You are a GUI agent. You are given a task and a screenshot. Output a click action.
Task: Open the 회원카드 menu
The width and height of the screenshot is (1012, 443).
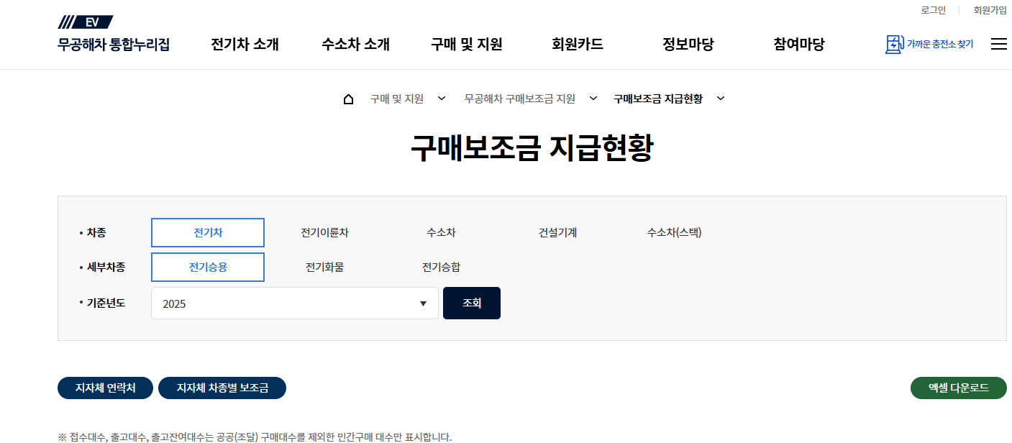click(x=577, y=44)
